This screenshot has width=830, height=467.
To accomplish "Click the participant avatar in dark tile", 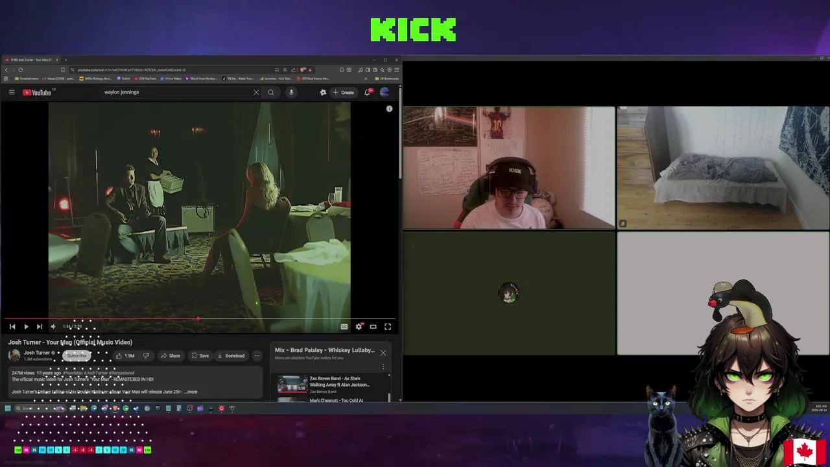I will [x=509, y=293].
